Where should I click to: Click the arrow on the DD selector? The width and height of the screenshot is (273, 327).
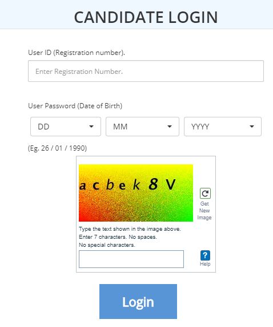pos(91,127)
